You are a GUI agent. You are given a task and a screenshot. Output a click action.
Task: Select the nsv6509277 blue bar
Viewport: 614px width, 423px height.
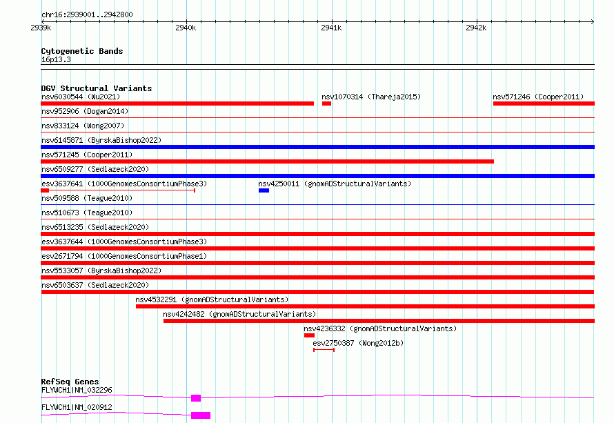click(317, 176)
